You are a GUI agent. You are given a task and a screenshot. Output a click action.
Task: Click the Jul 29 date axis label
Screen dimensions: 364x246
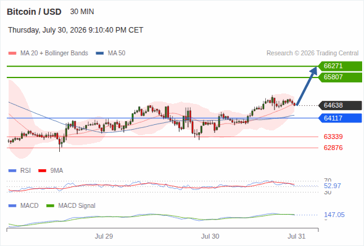[104, 236]
